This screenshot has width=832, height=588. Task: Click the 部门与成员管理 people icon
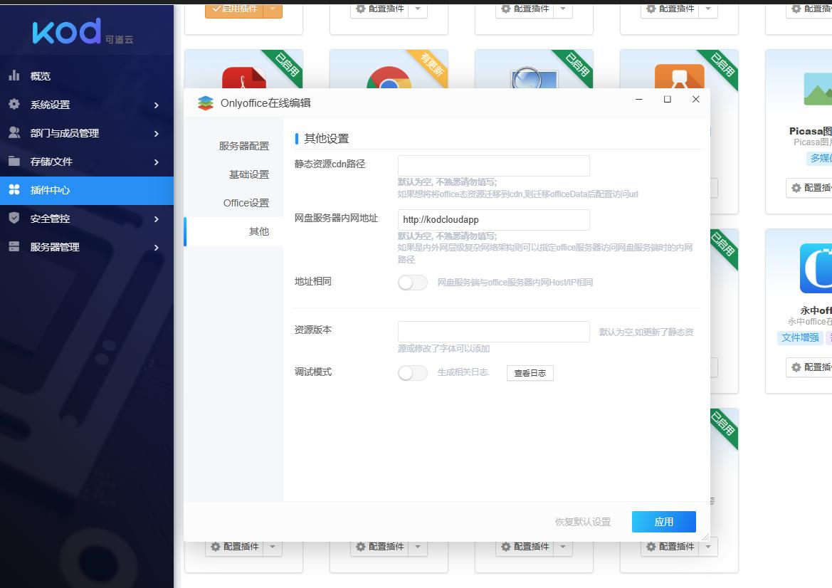tap(14, 132)
